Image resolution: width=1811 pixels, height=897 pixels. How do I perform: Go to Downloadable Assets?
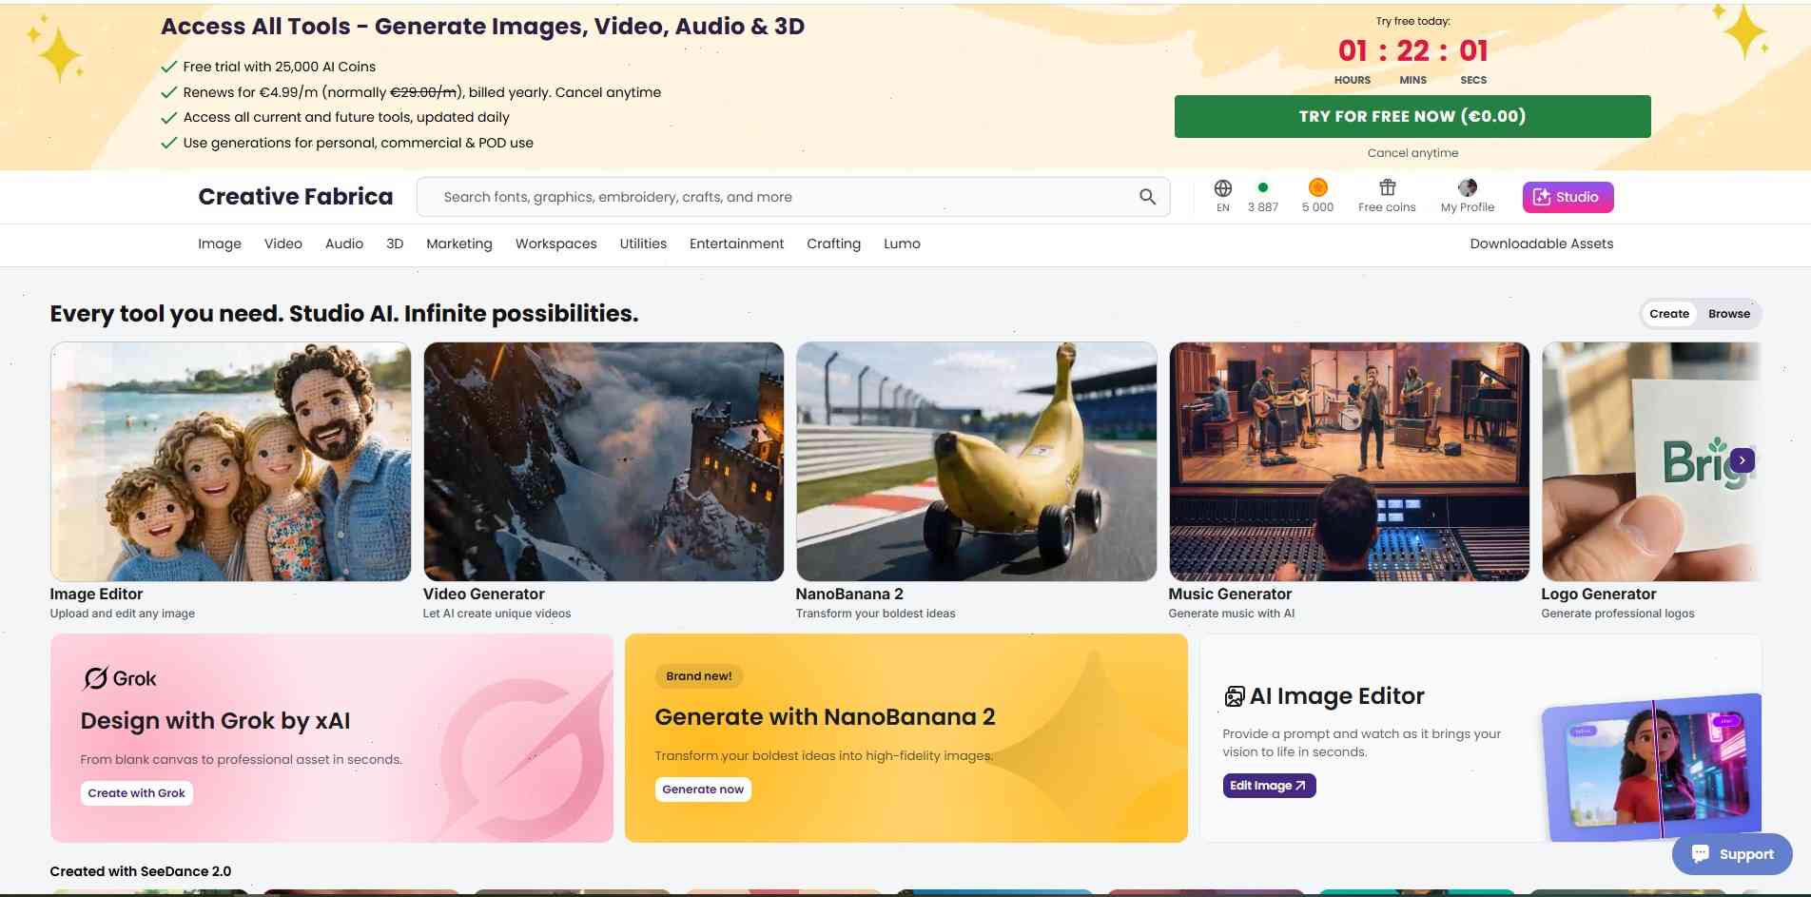1542,244
